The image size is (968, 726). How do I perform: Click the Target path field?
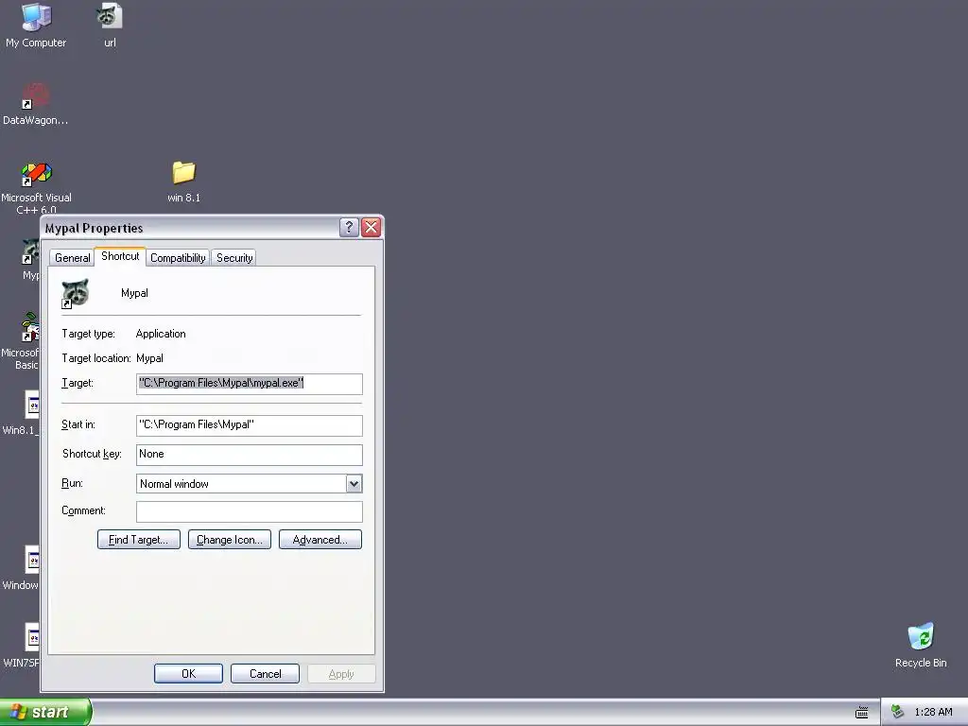point(250,384)
